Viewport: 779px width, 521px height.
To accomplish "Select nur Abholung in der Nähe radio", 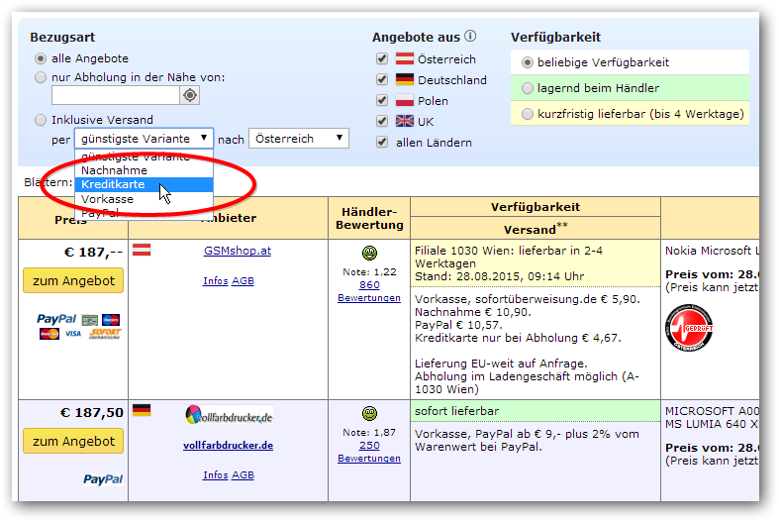I will click(41, 77).
